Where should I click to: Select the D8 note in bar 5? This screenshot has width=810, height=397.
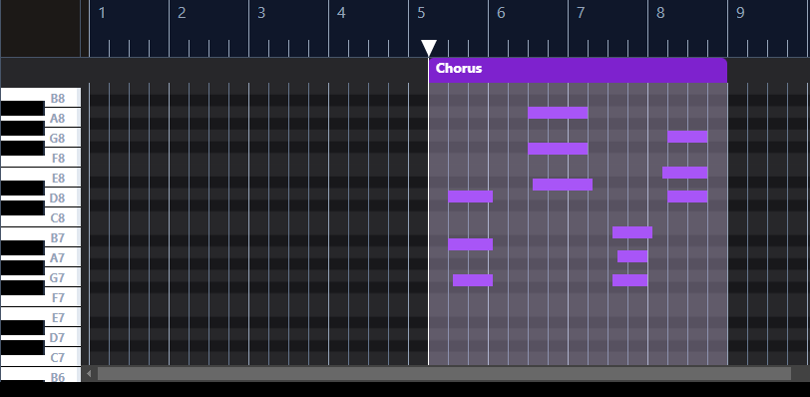[470, 197]
